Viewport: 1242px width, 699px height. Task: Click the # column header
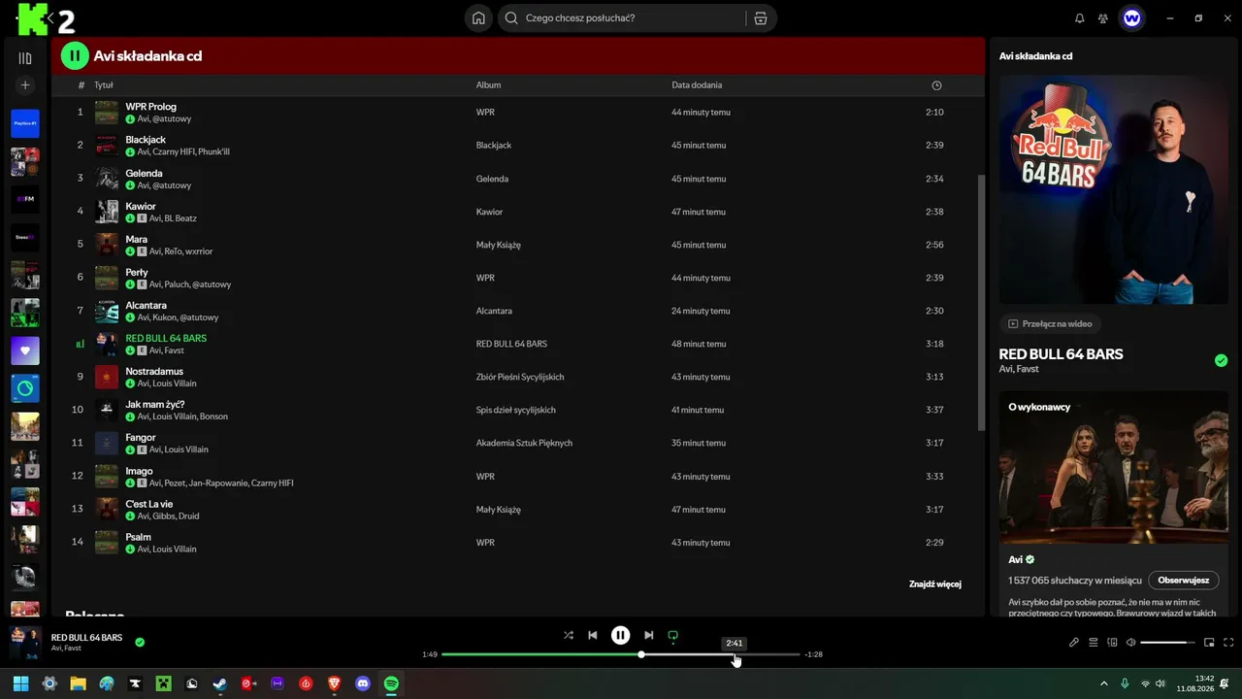(x=82, y=85)
